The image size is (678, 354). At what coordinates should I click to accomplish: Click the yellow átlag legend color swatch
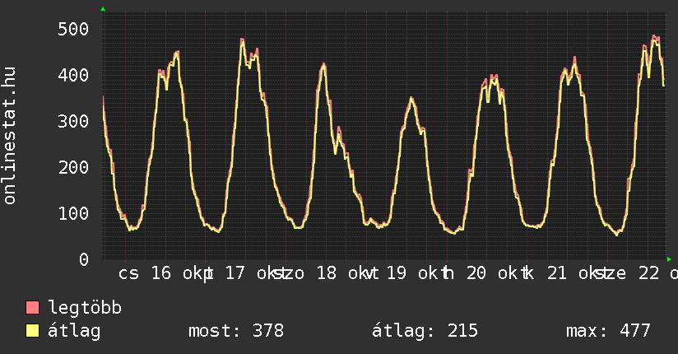coord(32,331)
